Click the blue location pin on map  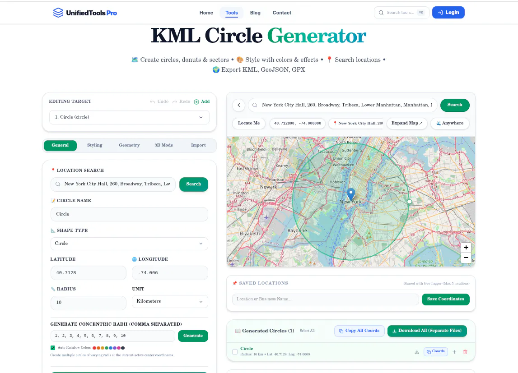click(x=351, y=194)
